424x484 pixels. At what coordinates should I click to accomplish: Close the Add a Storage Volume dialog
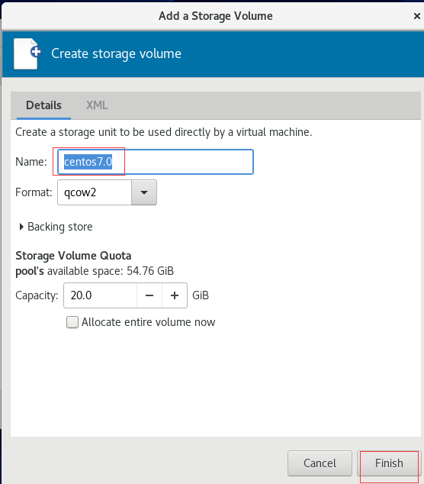(x=416, y=16)
